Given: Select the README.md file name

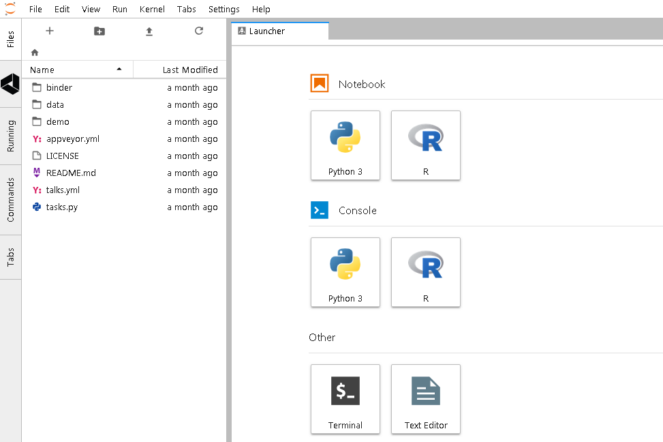Looking at the screenshot, I should coord(71,173).
